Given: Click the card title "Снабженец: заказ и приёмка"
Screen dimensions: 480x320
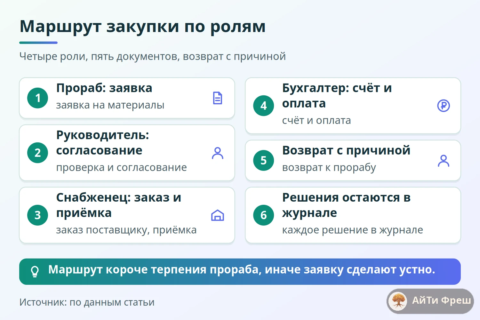Looking at the screenshot, I should (119, 205).
